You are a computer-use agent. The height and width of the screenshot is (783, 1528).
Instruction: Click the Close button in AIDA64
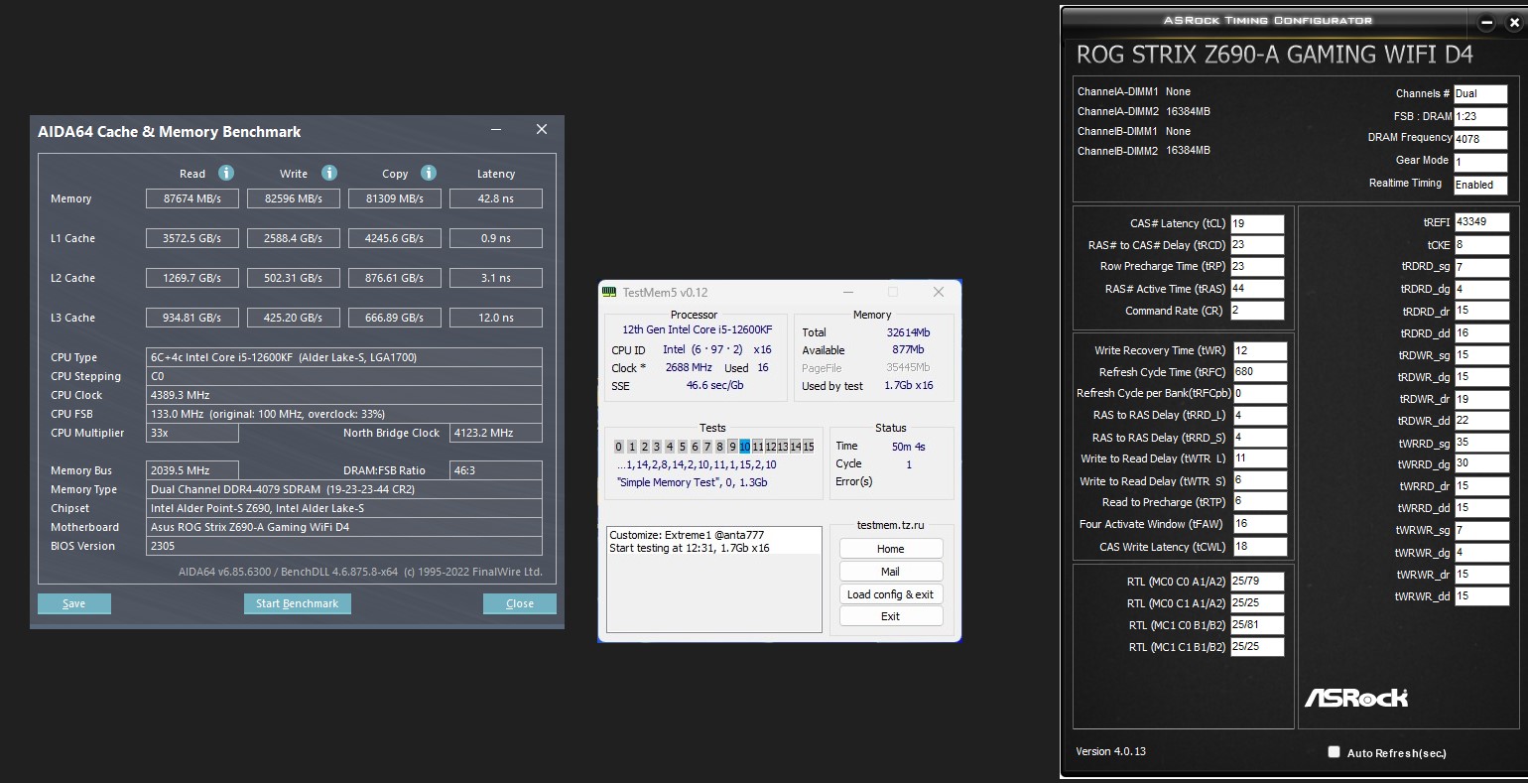click(520, 603)
